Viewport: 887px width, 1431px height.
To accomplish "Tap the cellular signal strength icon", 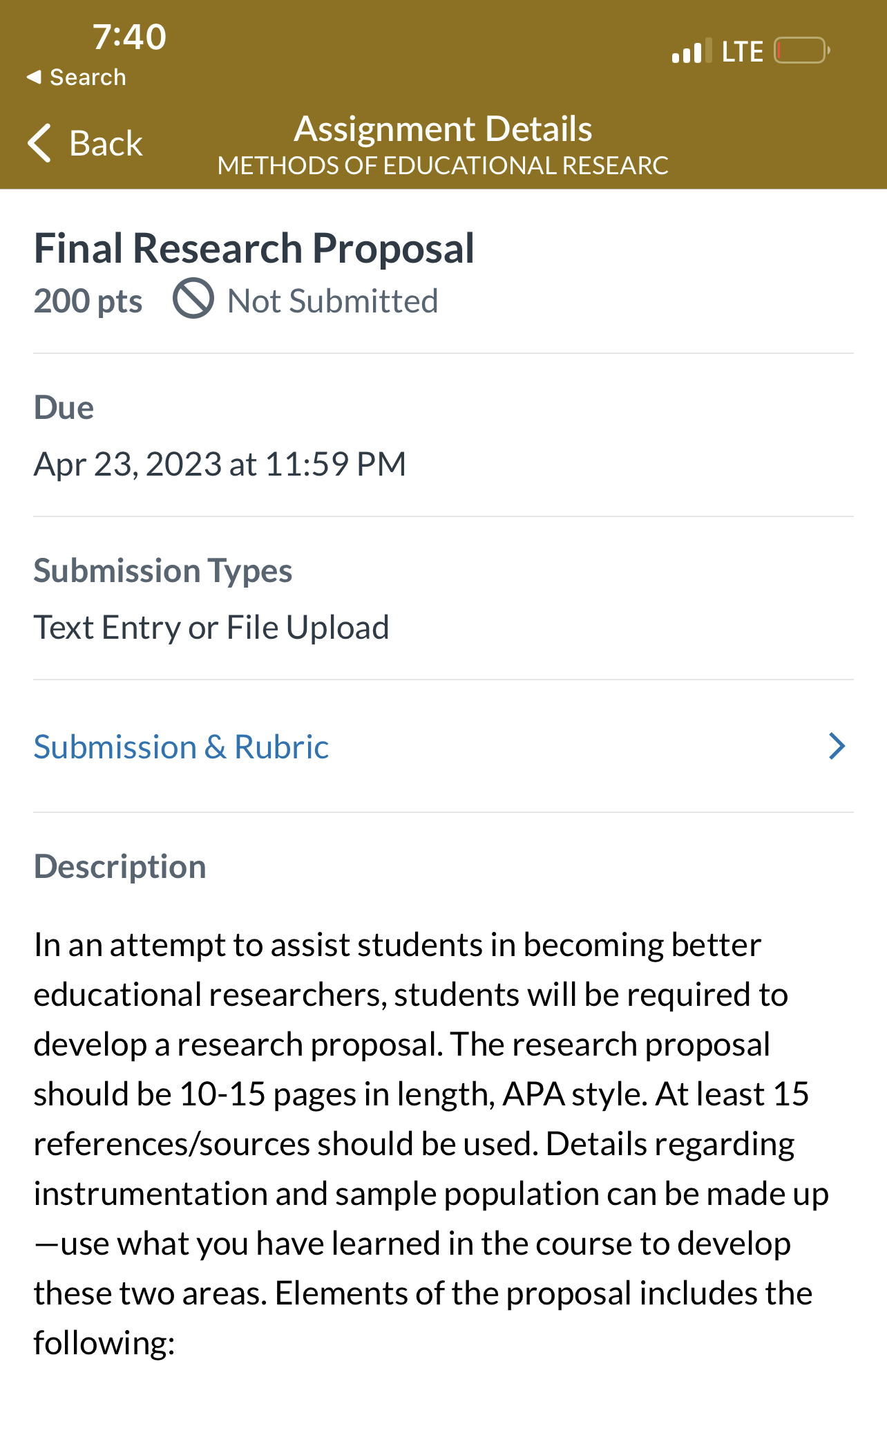I will [x=687, y=50].
